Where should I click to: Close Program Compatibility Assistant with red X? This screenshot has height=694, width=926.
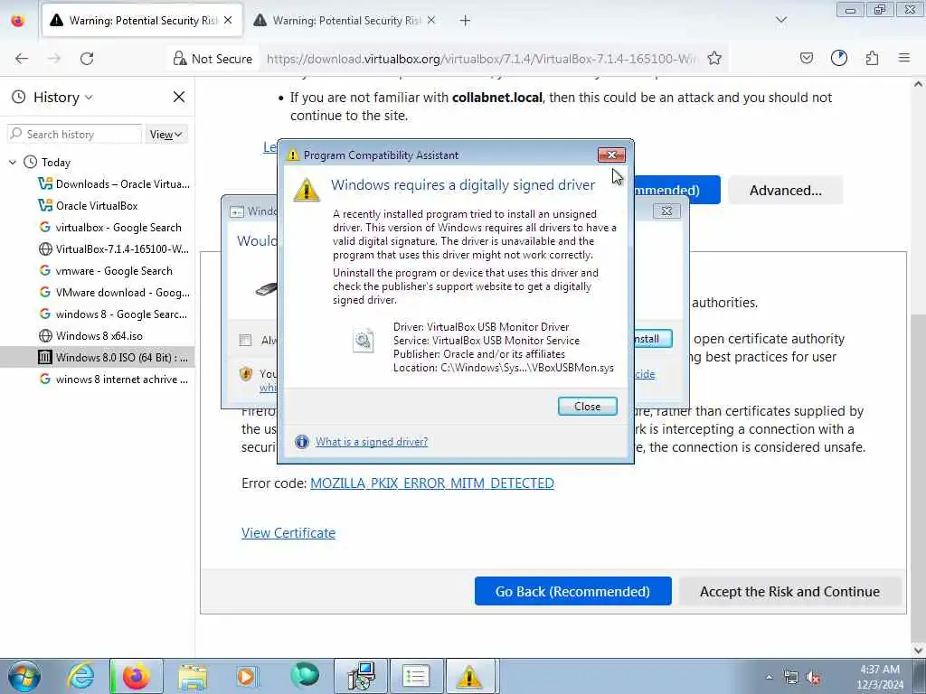click(x=611, y=155)
